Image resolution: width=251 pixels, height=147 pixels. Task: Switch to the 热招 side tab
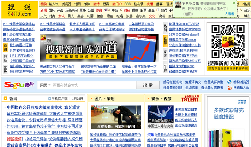pyautogui.click(x=6, y=58)
